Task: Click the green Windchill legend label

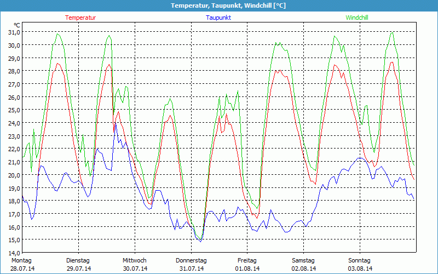Action: (357, 18)
